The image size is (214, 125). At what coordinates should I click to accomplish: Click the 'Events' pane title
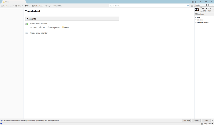click(197, 5)
